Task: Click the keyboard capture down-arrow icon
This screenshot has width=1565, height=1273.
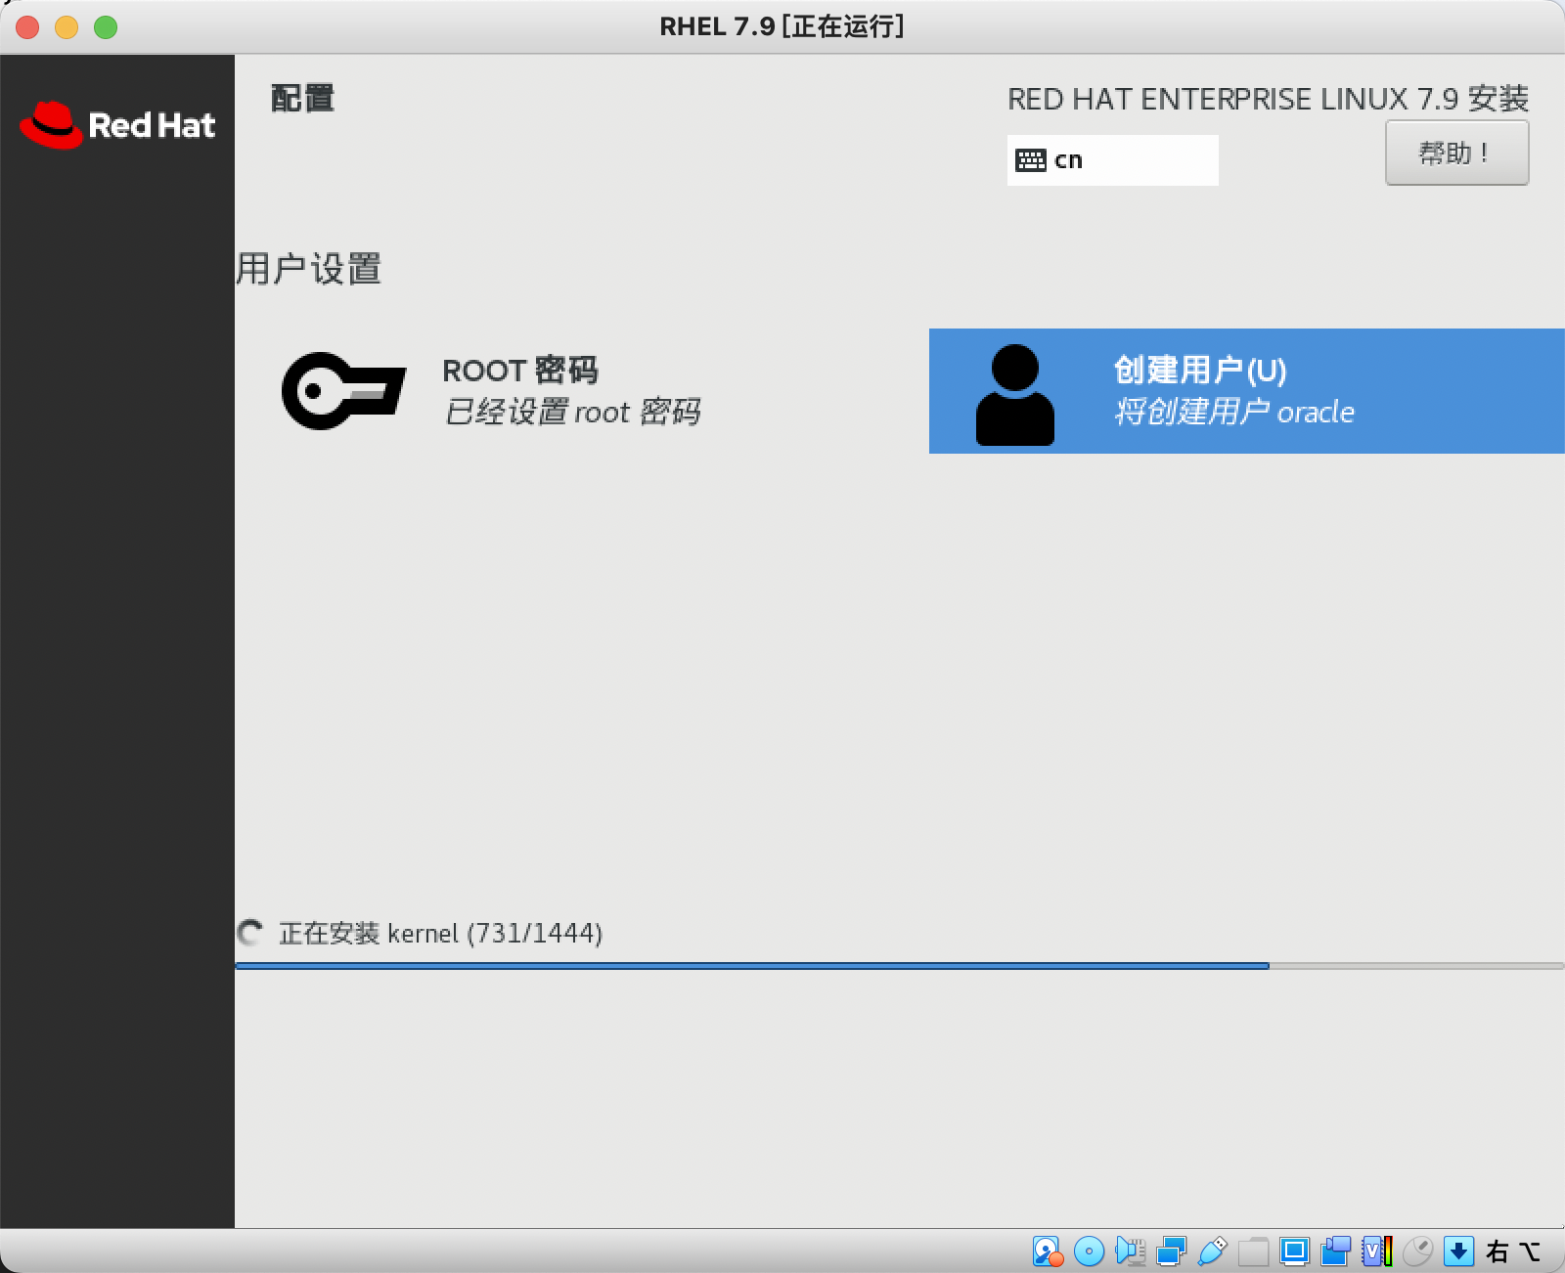Action: (1458, 1251)
